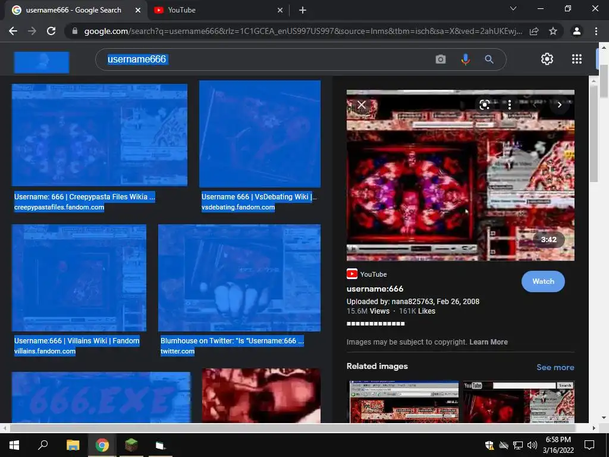The width and height of the screenshot is (609, 457).
Task: Open the second related image with YouTube logo
Action: (x=519, y=402)
